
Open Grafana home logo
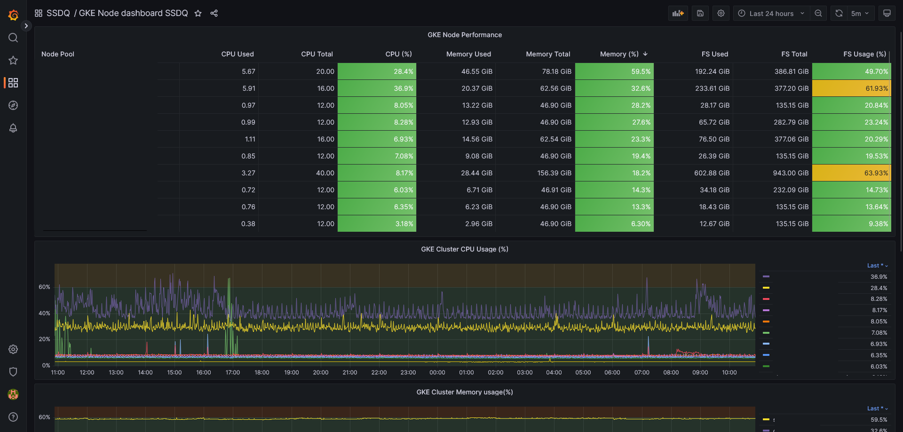[x=13, y=15]
